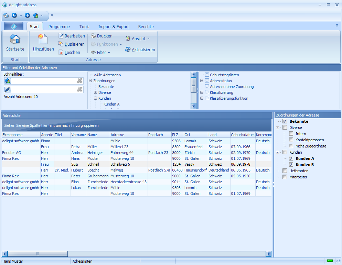
Task: Select Kunden A in the filter tree
Action: coord(111,104)
